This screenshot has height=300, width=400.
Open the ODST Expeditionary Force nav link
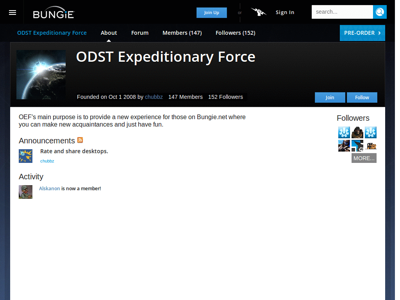click(x=52, y=33)
